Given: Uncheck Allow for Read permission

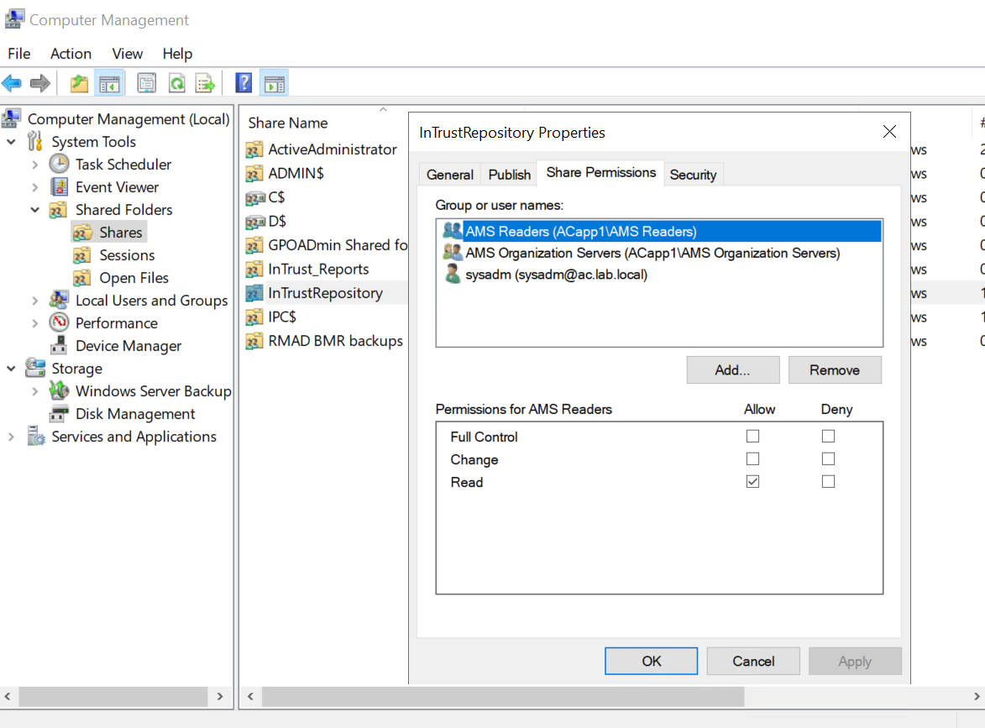Looking at the screenshot, I should [x=752, y=482].
